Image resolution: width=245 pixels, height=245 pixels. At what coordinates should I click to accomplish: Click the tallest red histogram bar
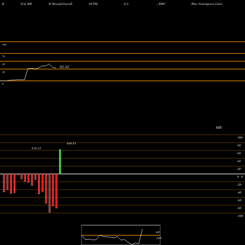[x=49, y=193]
